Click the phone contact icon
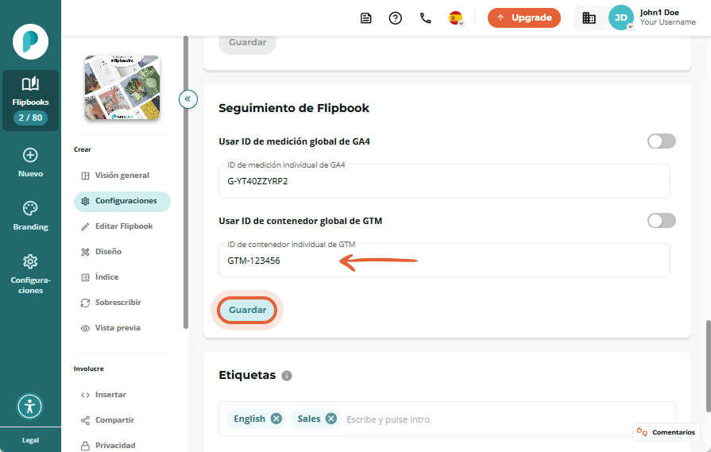Screen dimensions: 711x452 (x=425, y=18)
